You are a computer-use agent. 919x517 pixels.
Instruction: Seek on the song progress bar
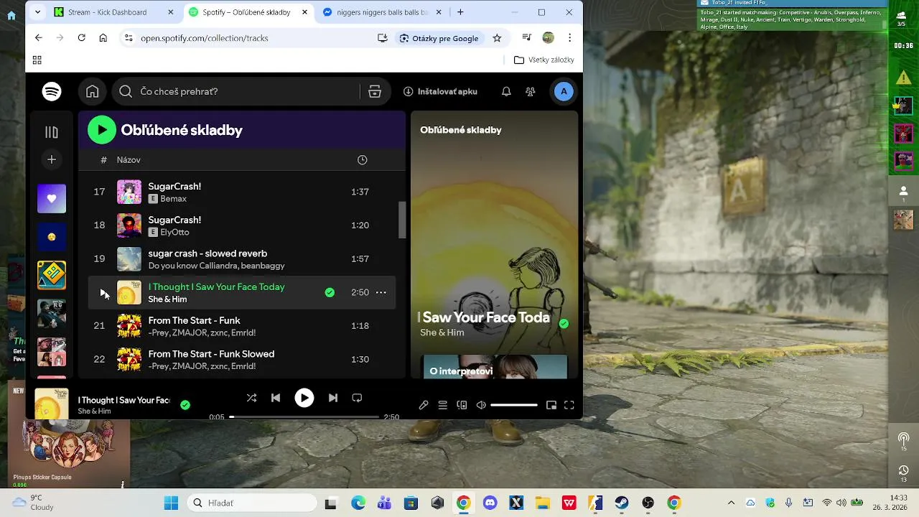tap(304, 416)
